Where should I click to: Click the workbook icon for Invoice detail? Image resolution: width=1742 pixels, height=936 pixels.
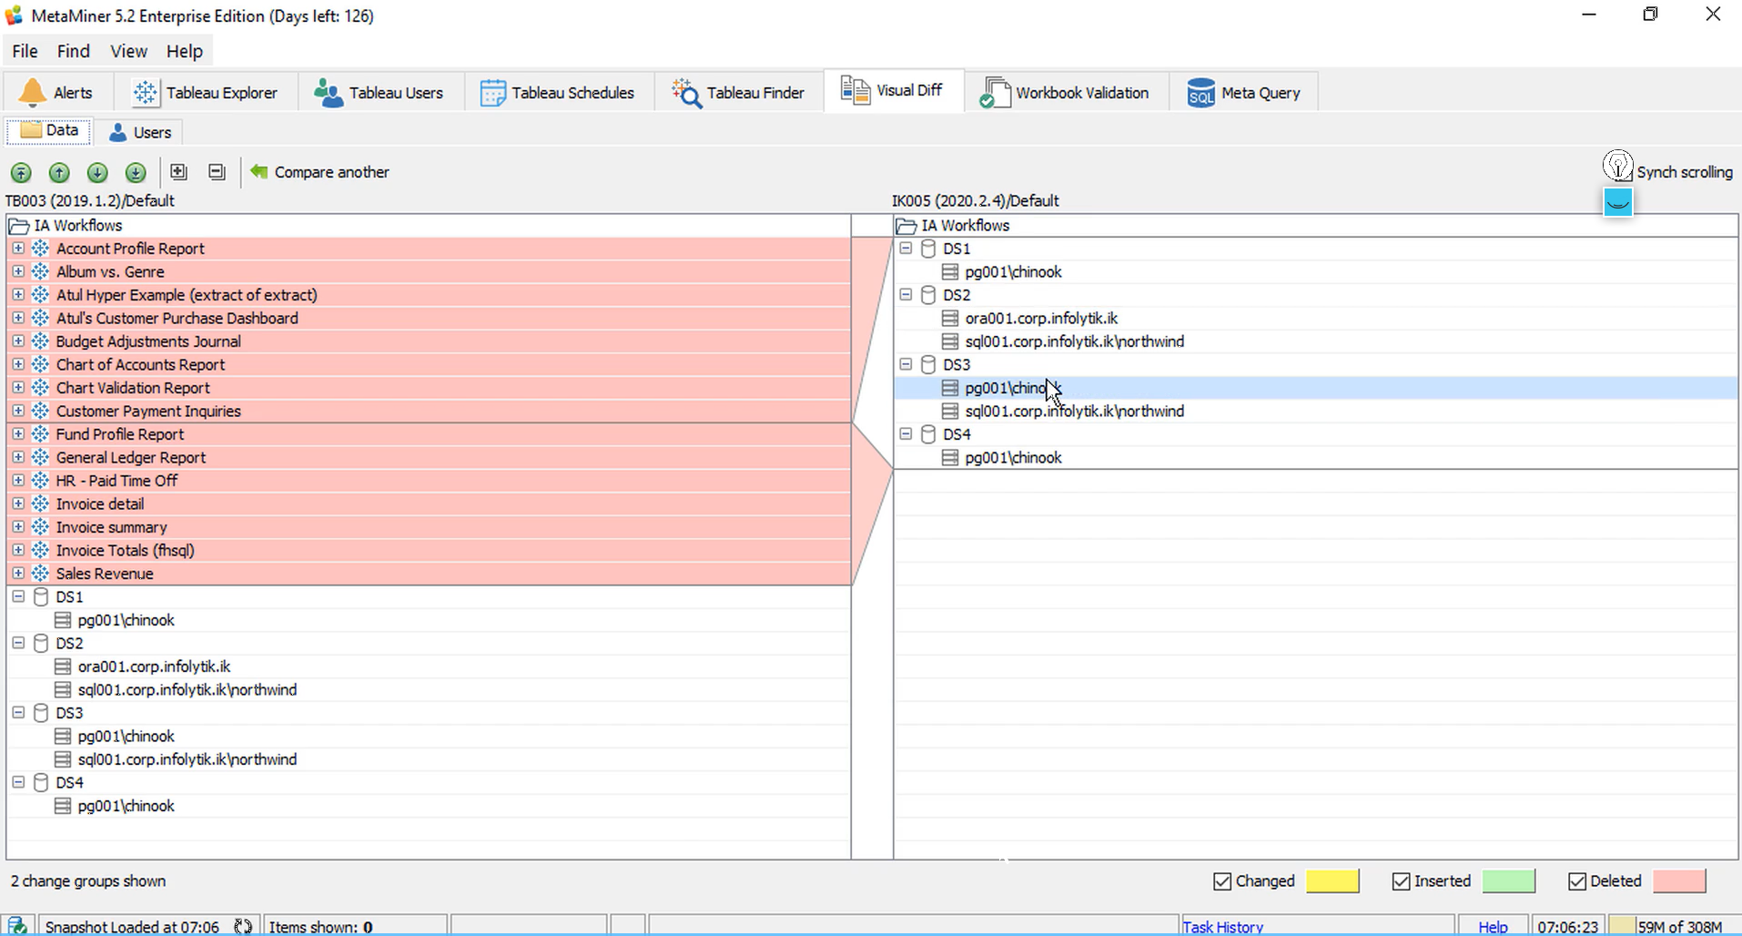click(40, 504)
